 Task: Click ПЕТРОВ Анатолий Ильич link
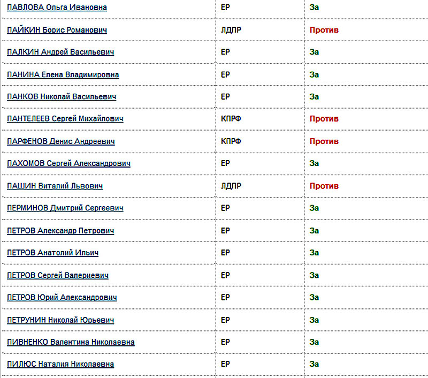(x=52, y=253)
